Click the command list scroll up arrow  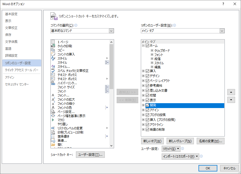pyautogui.click(x=111, y=42)
